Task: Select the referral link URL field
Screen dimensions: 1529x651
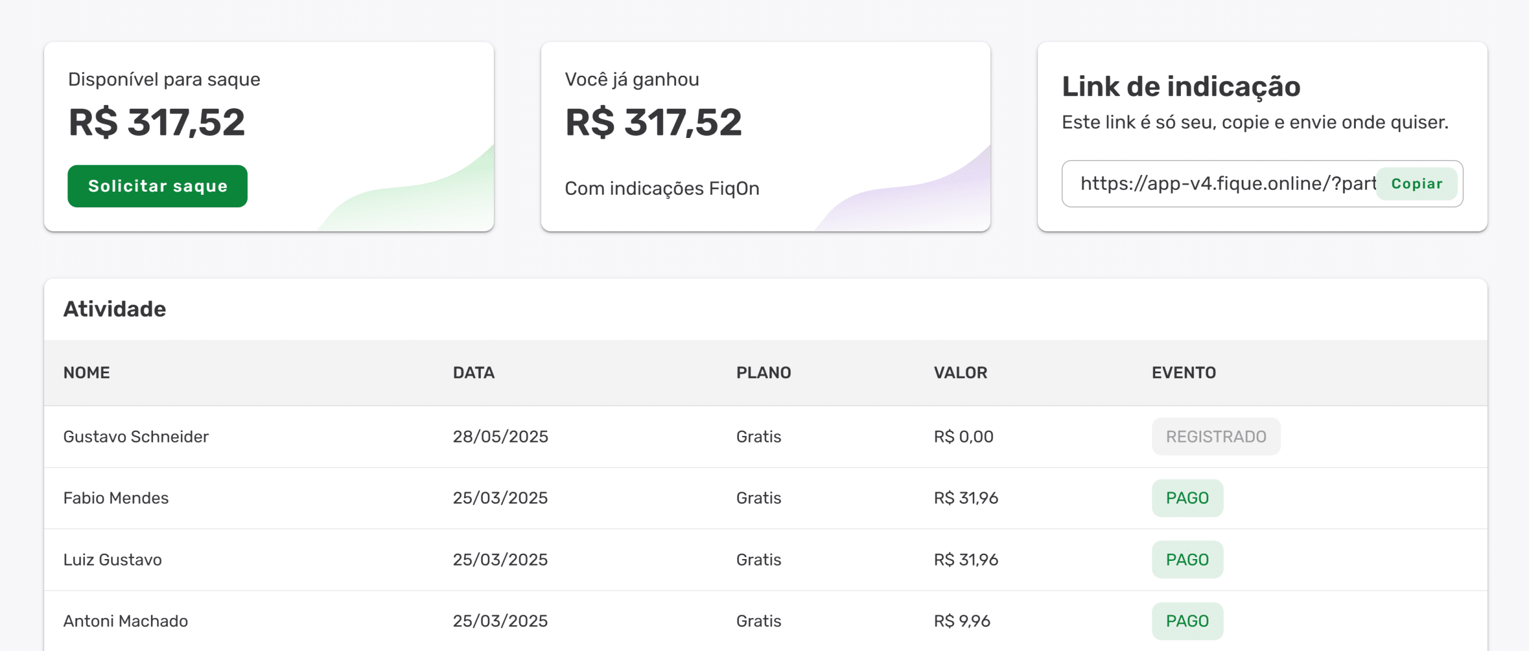Action: [1262, 184]
